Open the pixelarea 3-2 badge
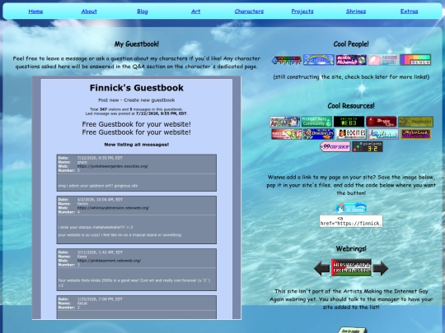This screenshot has width=445, height=333. (368, 146)
